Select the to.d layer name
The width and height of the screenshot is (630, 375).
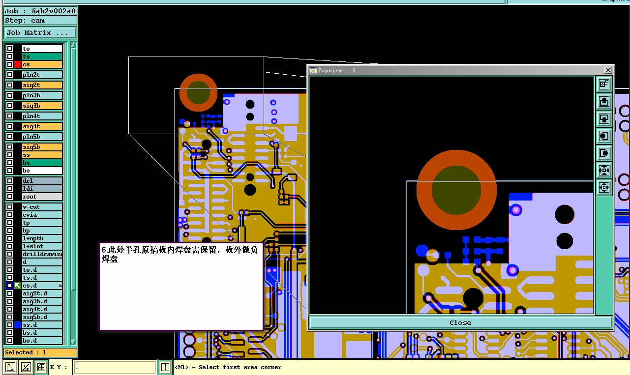click(42, 270)
